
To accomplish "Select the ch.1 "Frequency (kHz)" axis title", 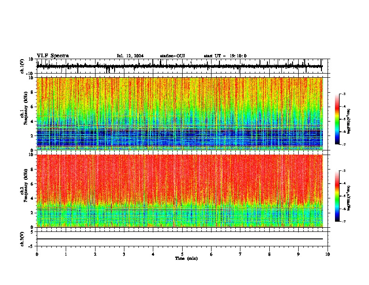I will tap(26, 109).
